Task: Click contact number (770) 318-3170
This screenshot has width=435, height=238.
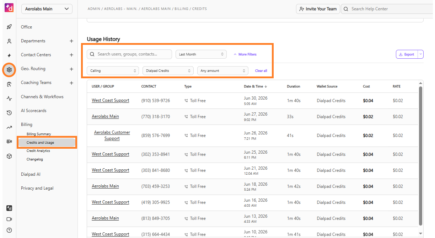Action: (156, 117)
